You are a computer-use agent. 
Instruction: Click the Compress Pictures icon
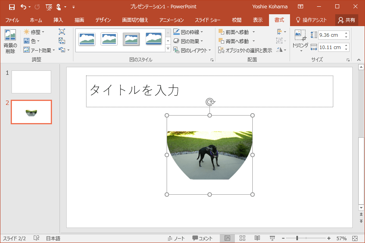62,32
